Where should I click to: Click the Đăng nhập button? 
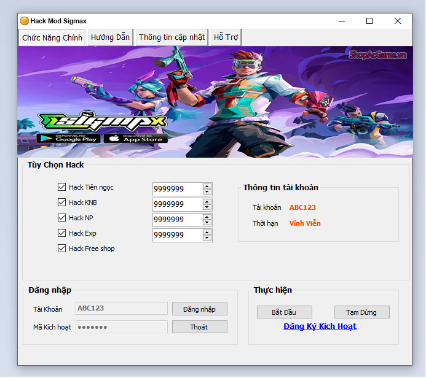[x=199, y=309]
